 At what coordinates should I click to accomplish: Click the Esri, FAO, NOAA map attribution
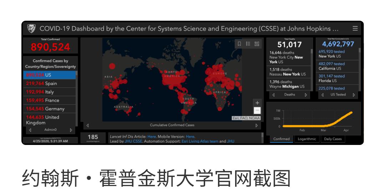[x=246, y=118]
